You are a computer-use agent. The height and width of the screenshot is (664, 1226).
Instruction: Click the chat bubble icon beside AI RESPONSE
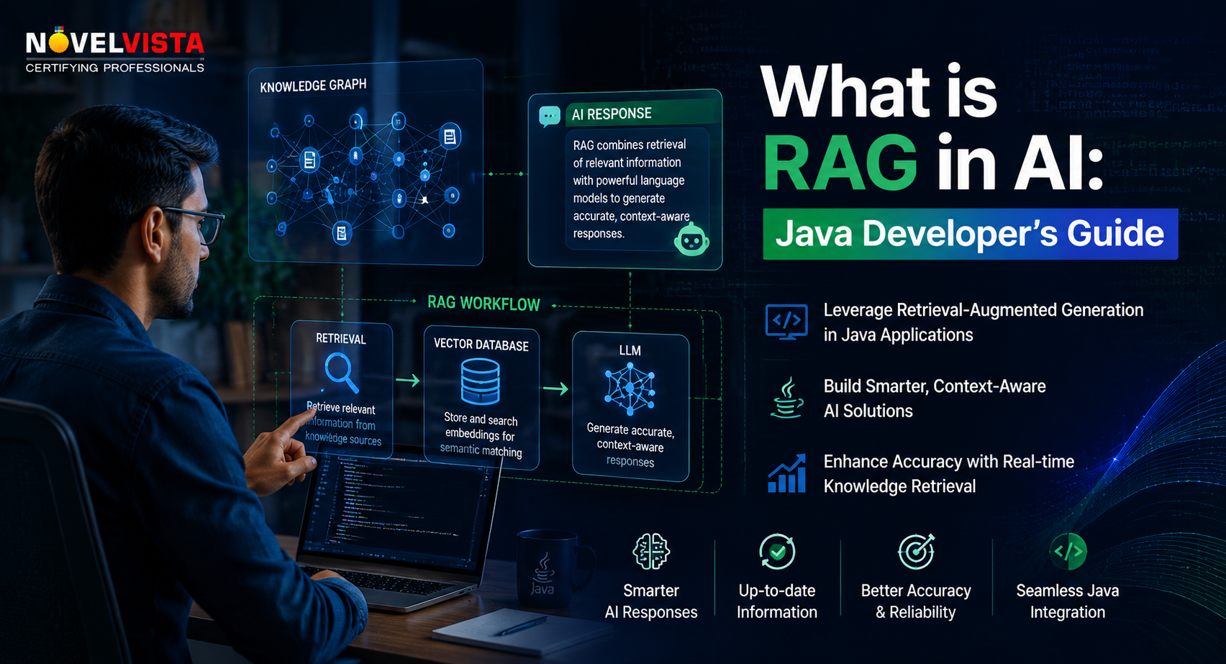550,115
